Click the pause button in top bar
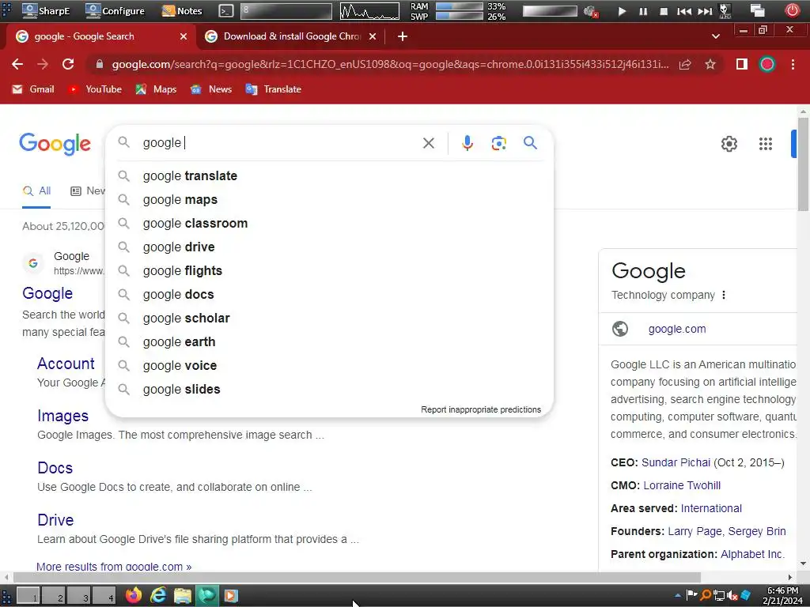 click(642, 11)
